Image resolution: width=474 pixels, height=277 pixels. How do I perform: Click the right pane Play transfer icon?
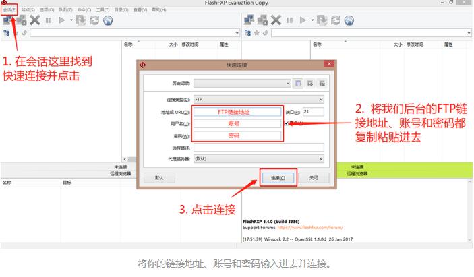[303, 20]
